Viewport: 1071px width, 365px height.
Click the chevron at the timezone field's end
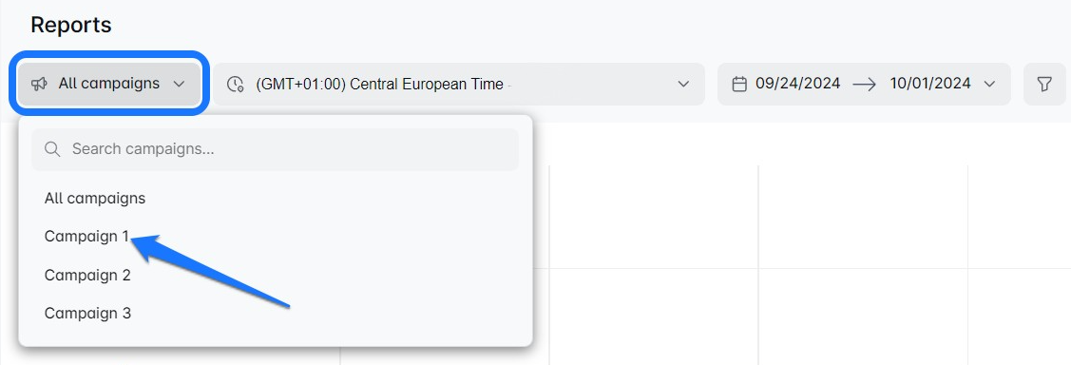[683, 84]
